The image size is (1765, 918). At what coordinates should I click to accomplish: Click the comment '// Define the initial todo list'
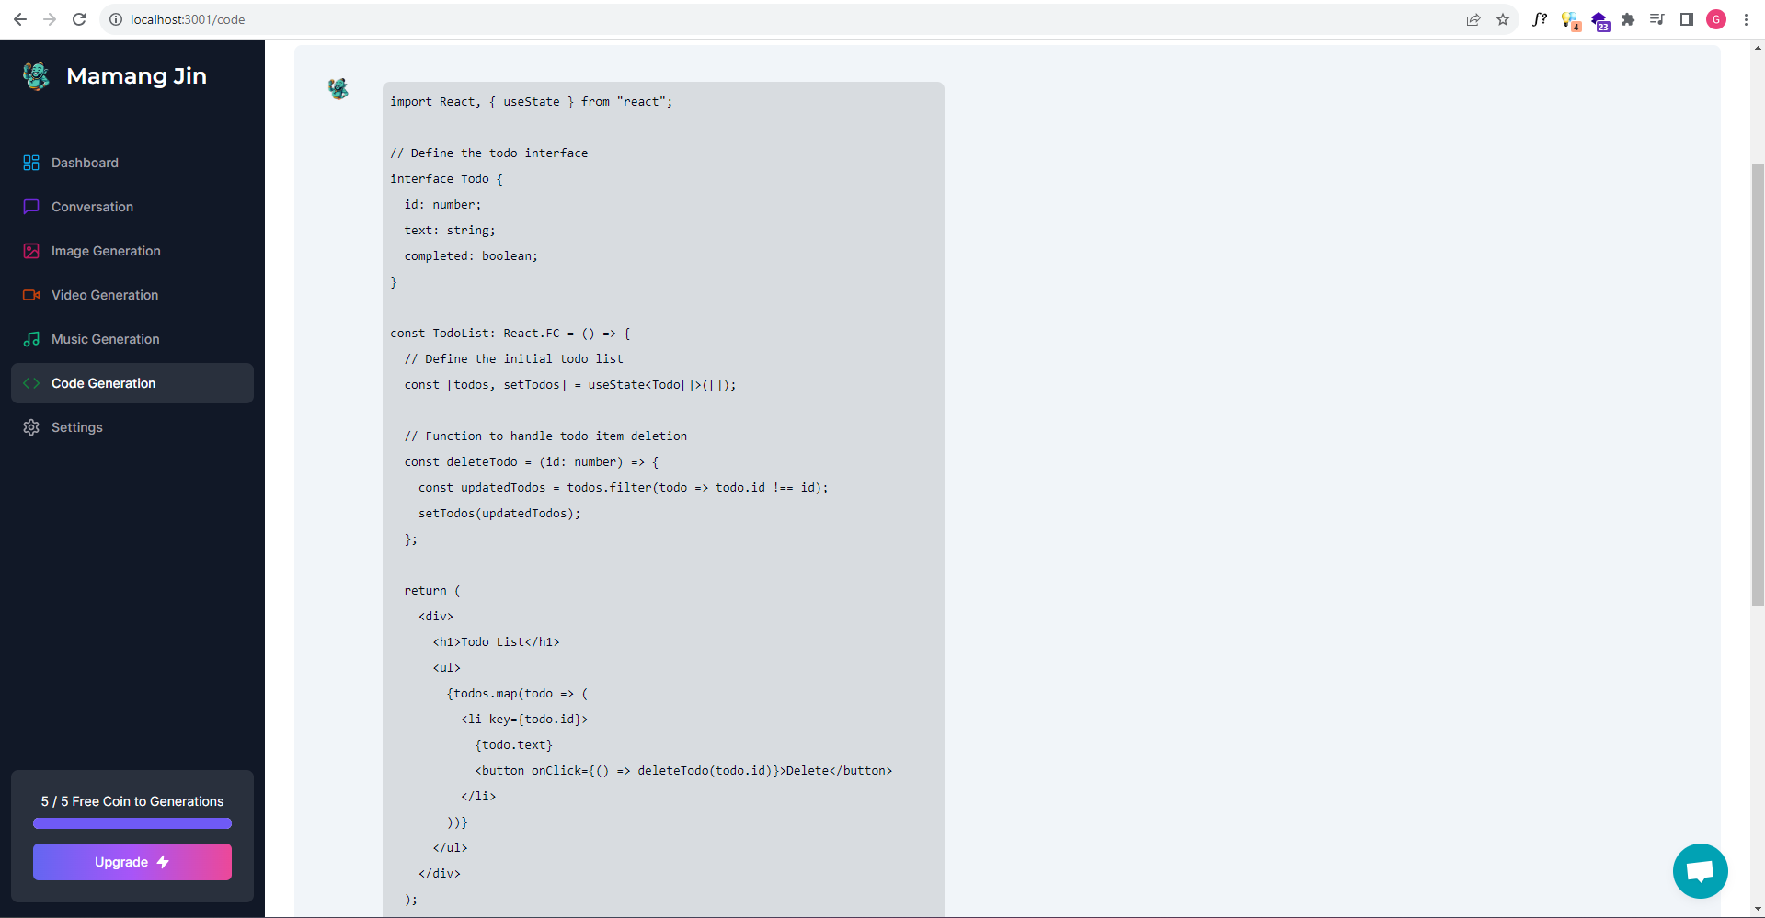coord(514,359)
